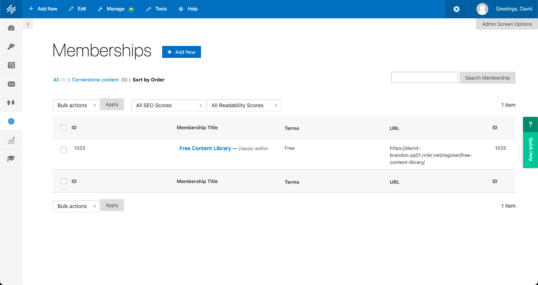This screenshot has height=285, width=538.
Task: Expand the All Readability Scores dropdown
Action: pos(244,105)
